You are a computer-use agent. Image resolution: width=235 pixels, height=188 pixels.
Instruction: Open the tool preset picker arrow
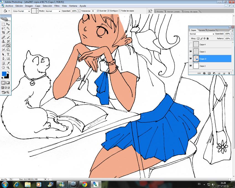pos(9,11)
